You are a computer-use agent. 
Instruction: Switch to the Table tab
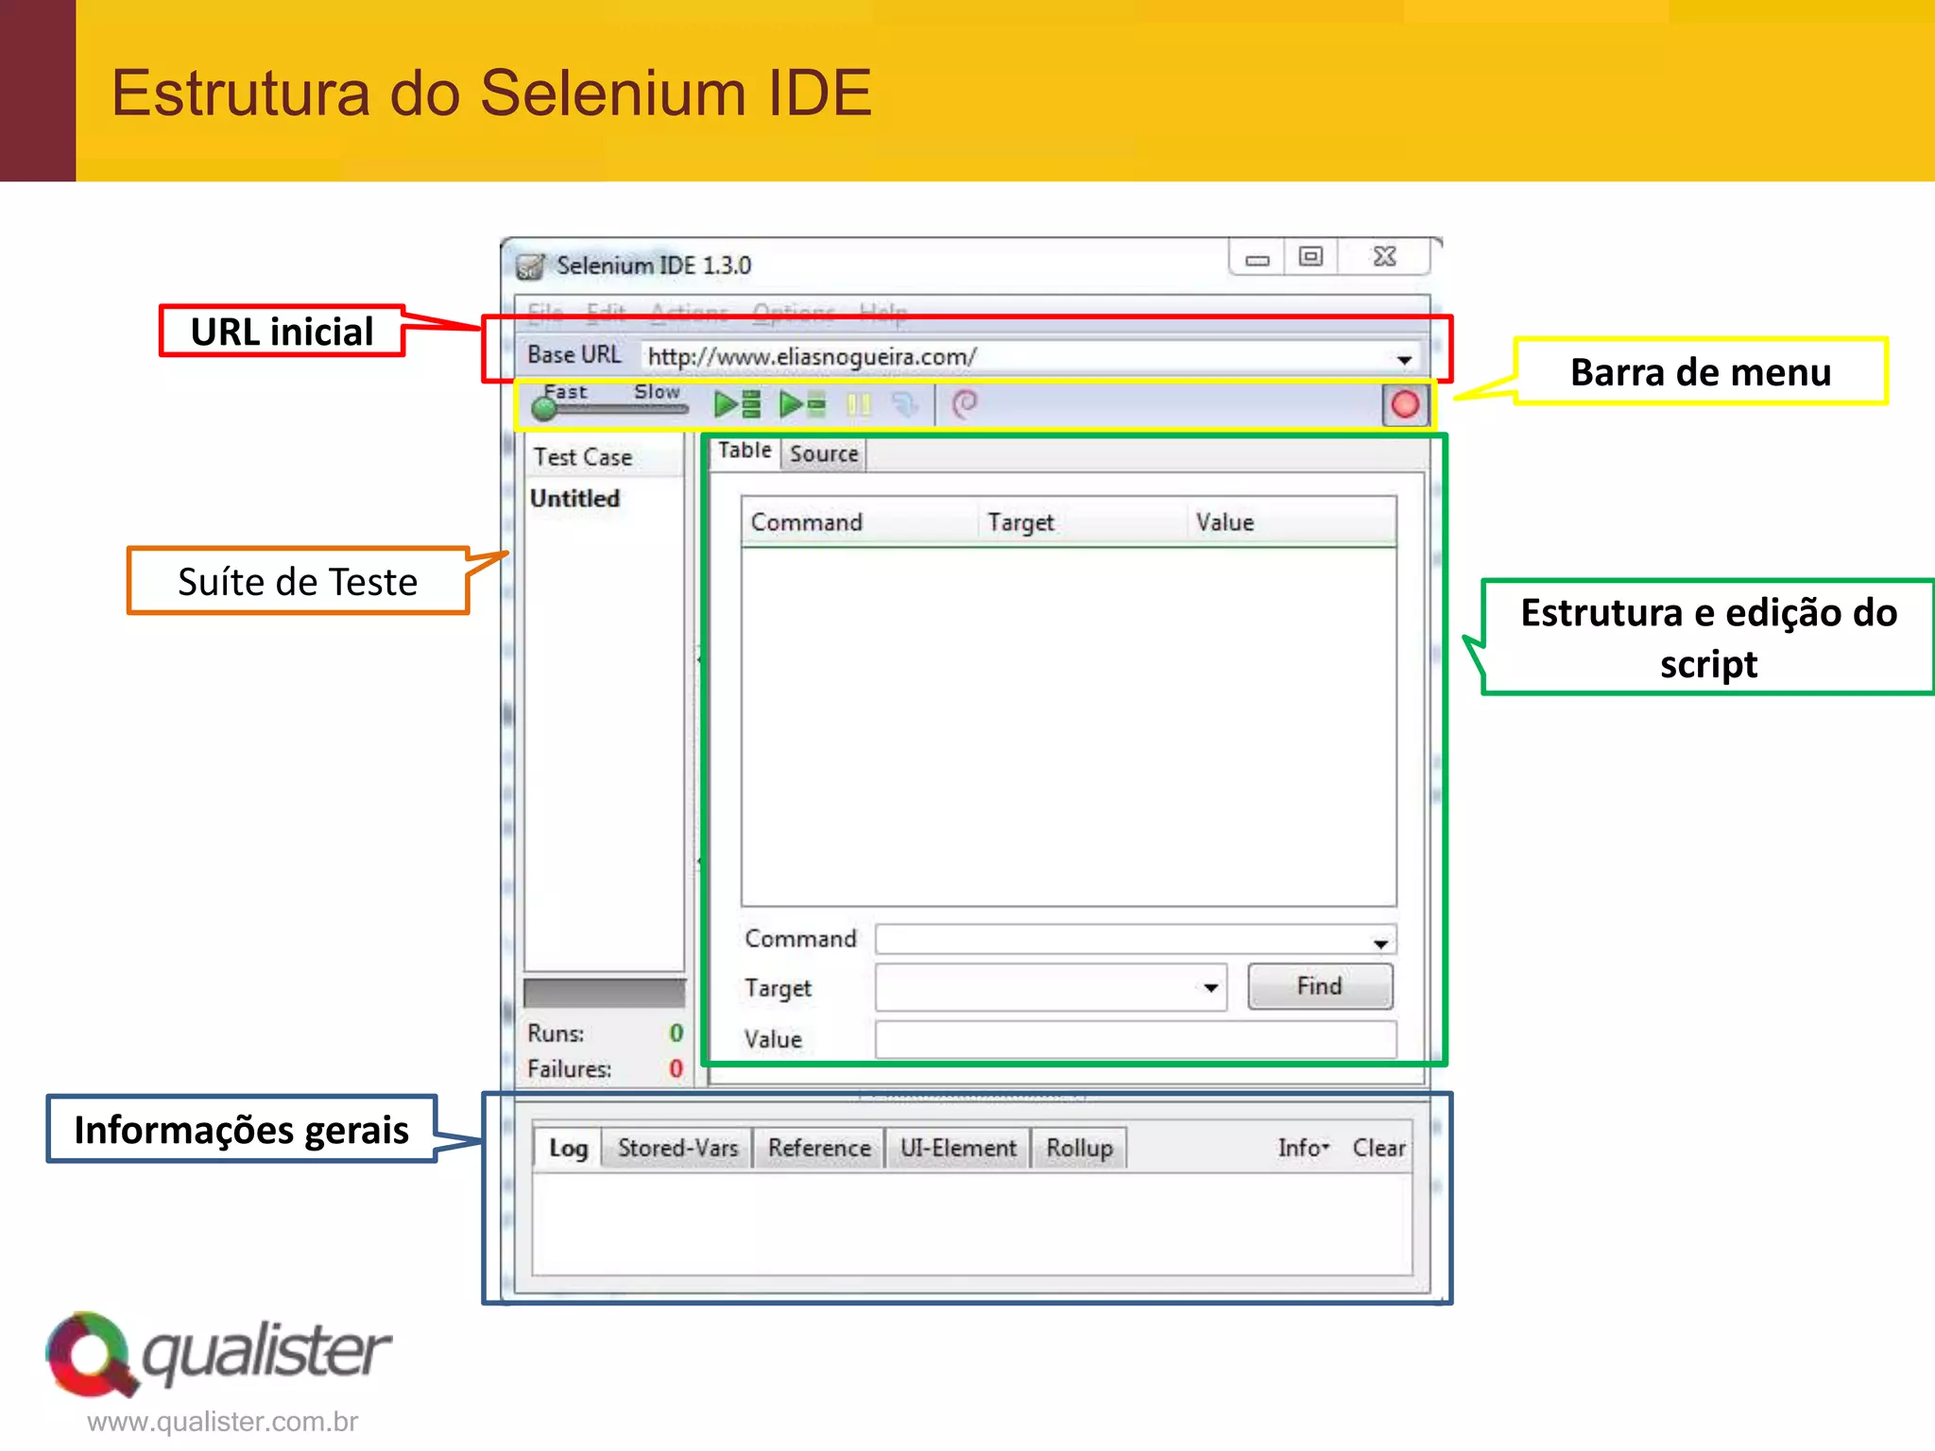[x=745, y=451]
